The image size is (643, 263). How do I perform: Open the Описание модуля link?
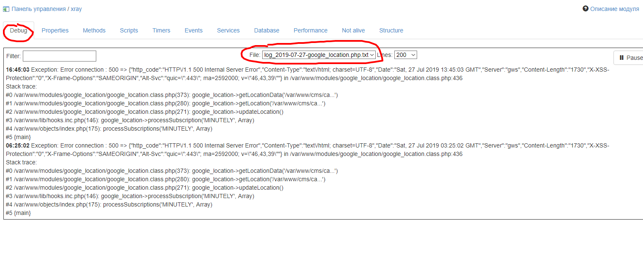[614, 9]
